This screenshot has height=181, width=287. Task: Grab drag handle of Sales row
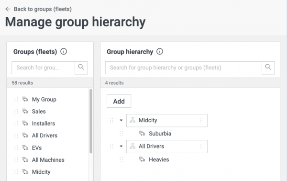click(16, 112)
